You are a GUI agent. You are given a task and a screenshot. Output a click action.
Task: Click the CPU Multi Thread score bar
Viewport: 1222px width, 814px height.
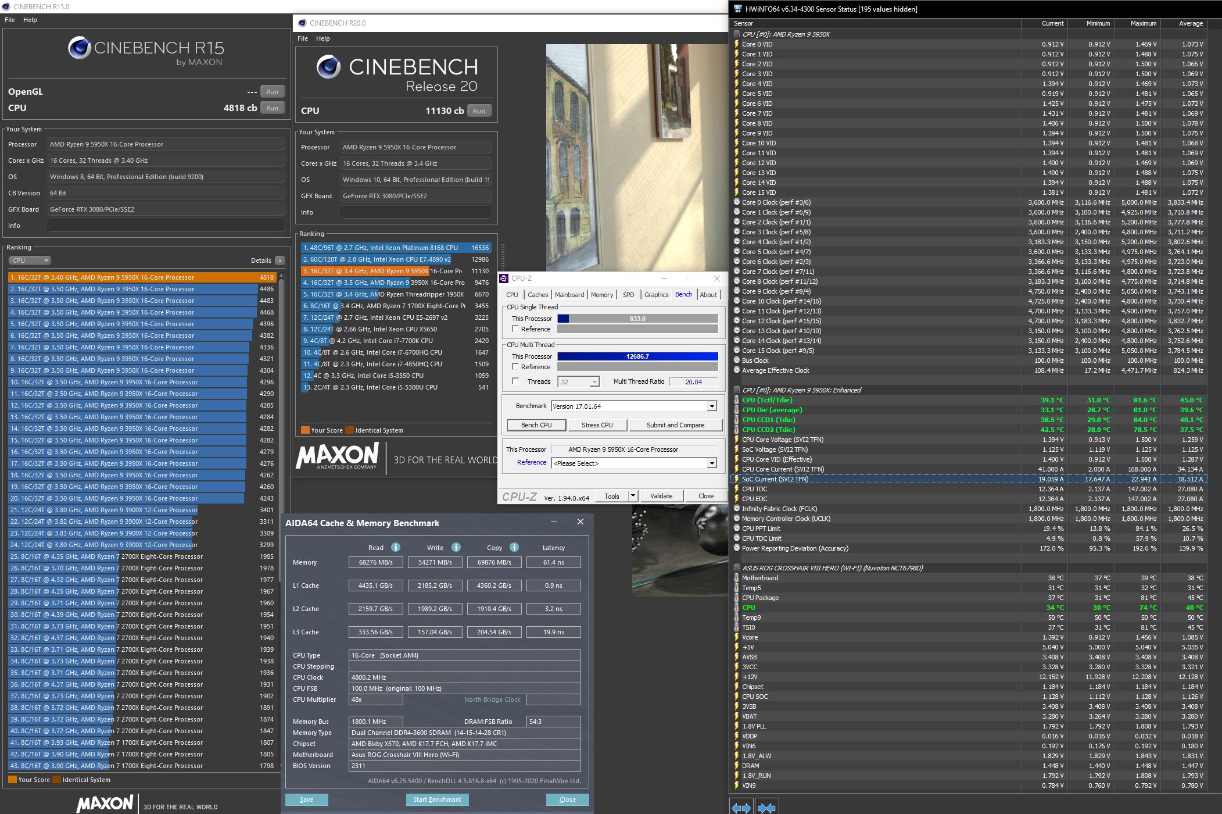pyautogui.click(x=637, y=356)
